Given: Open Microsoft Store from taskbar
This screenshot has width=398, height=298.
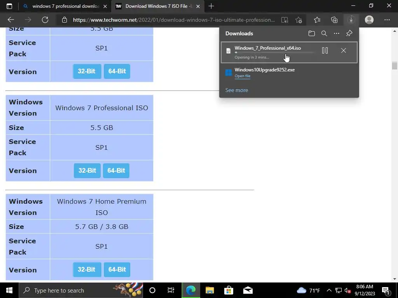Looking at the screenshot, I should tap(229, 290).
